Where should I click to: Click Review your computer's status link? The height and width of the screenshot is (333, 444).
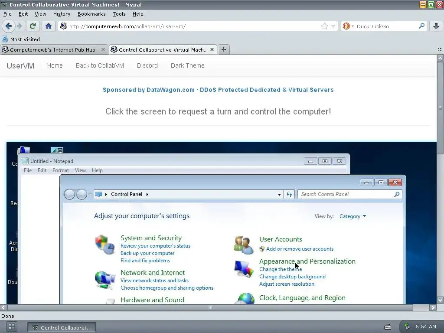(x=155, y=246)
